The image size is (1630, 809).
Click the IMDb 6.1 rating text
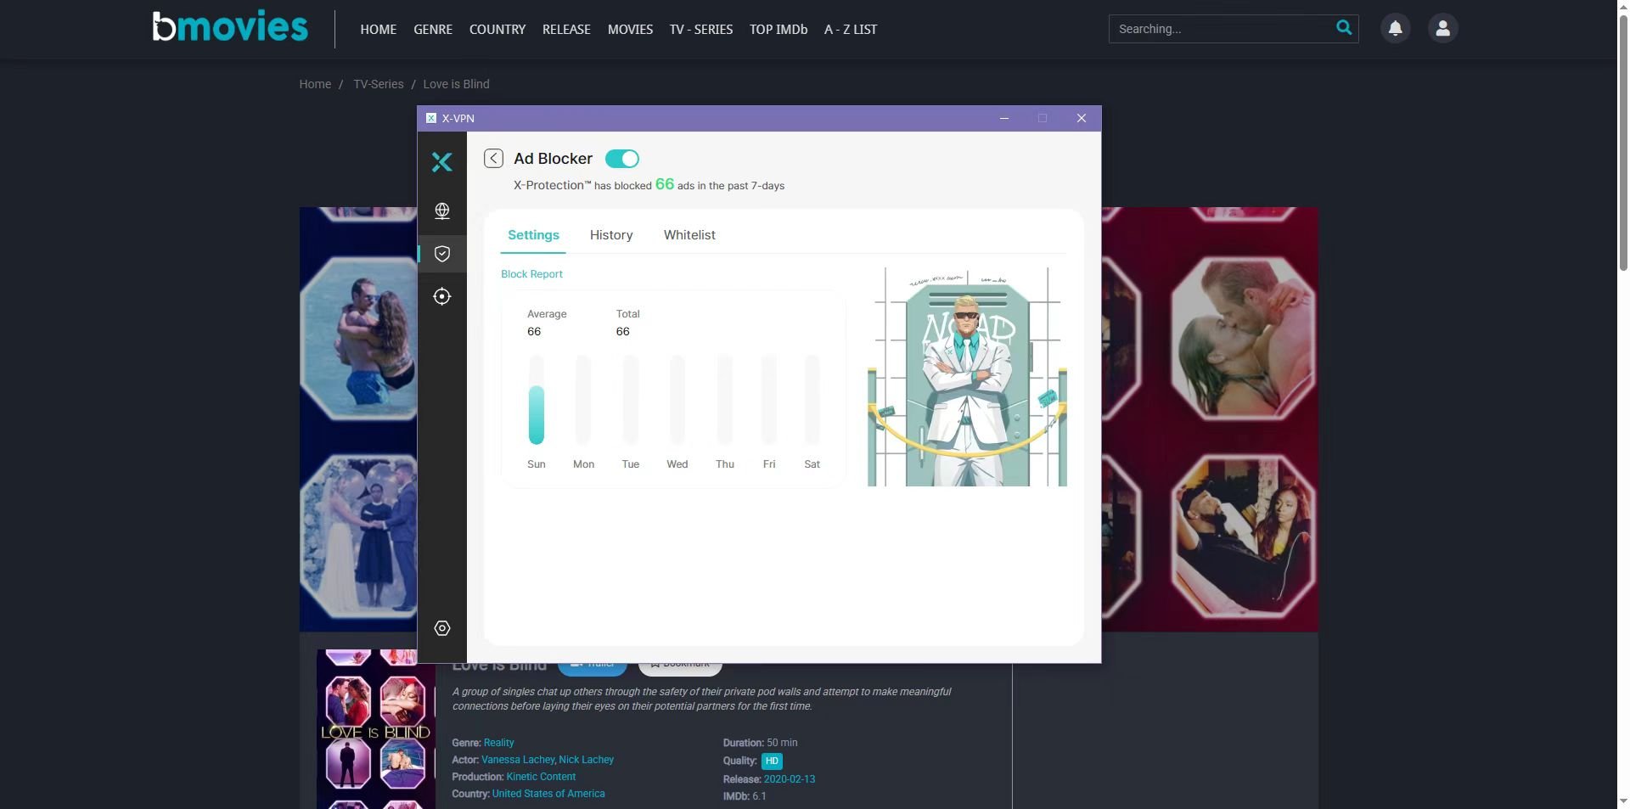[745, 796]
